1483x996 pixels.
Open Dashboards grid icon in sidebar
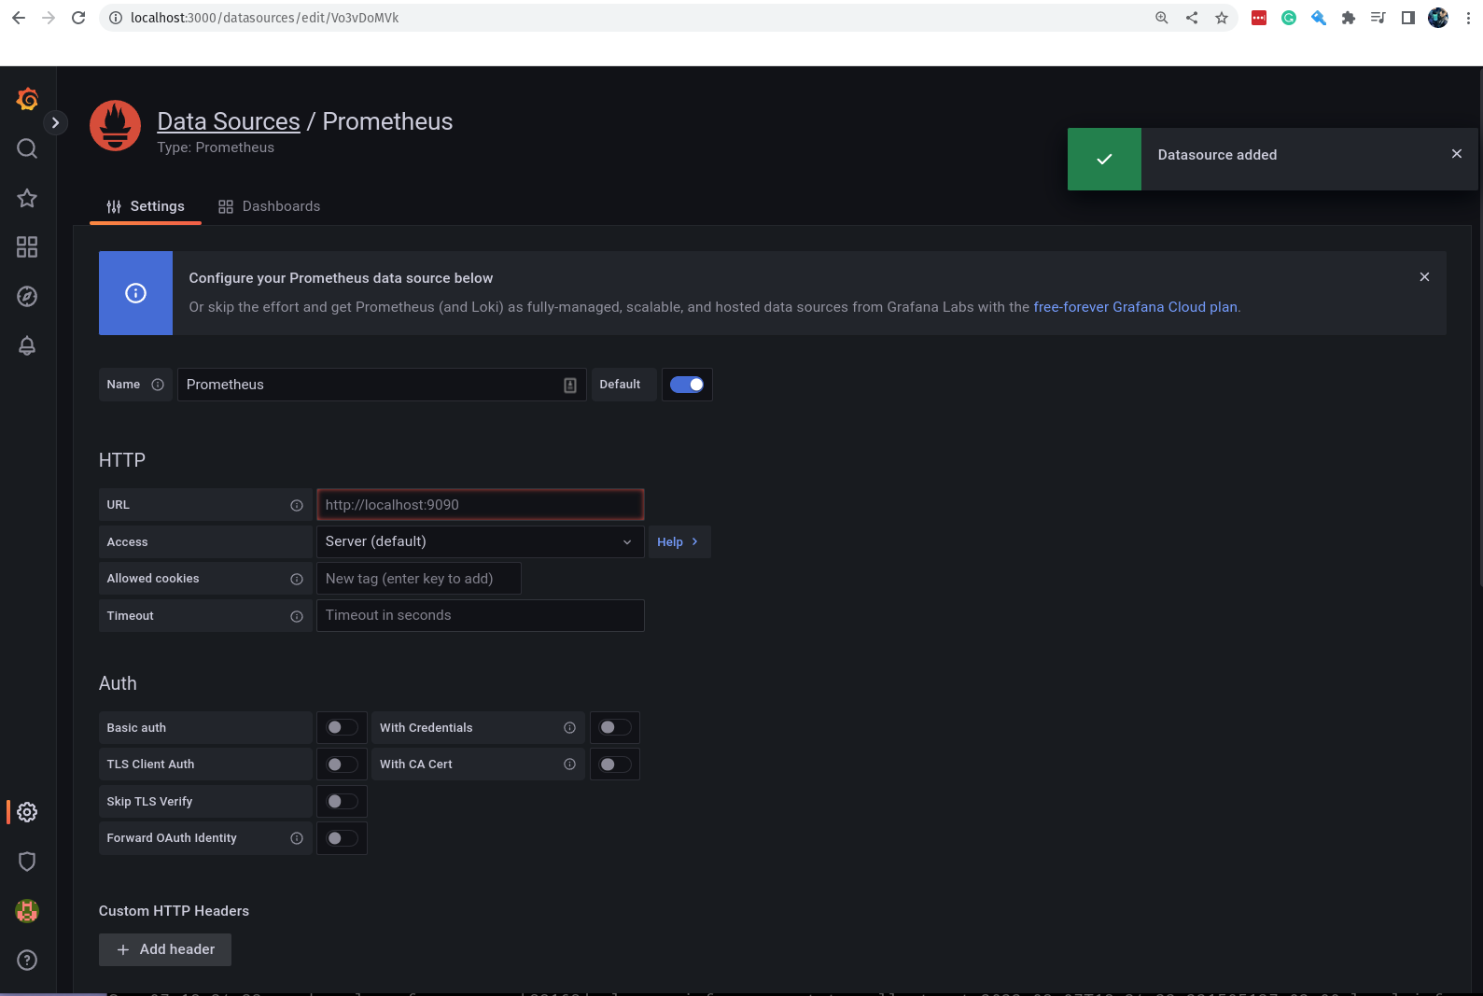click(x=27, y=247)
